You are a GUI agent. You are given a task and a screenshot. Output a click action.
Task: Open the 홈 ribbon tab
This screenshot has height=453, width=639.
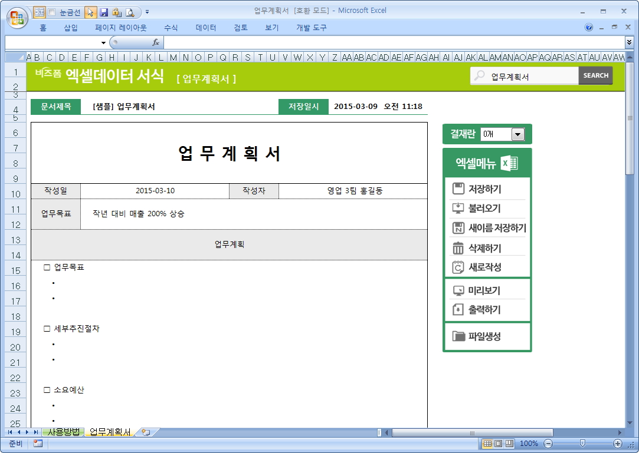click(43, 28)
